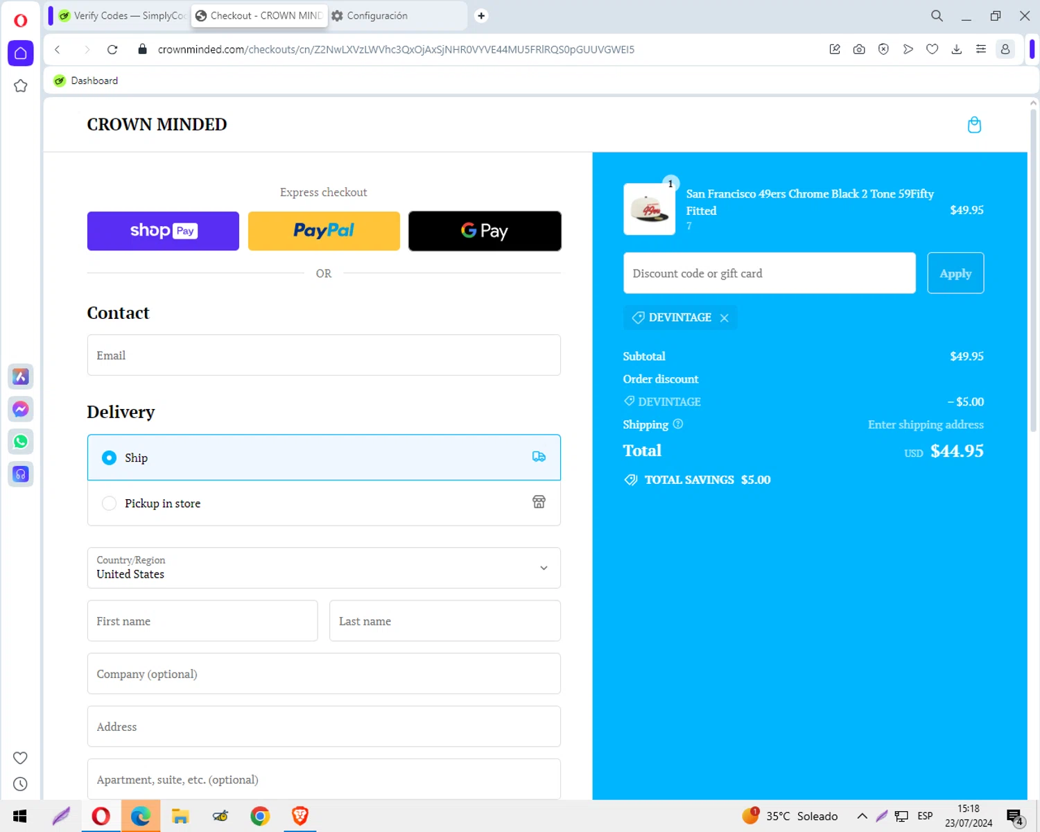Focus the Last name field
Screen dimensions: 1040x832
pos(445,621)
